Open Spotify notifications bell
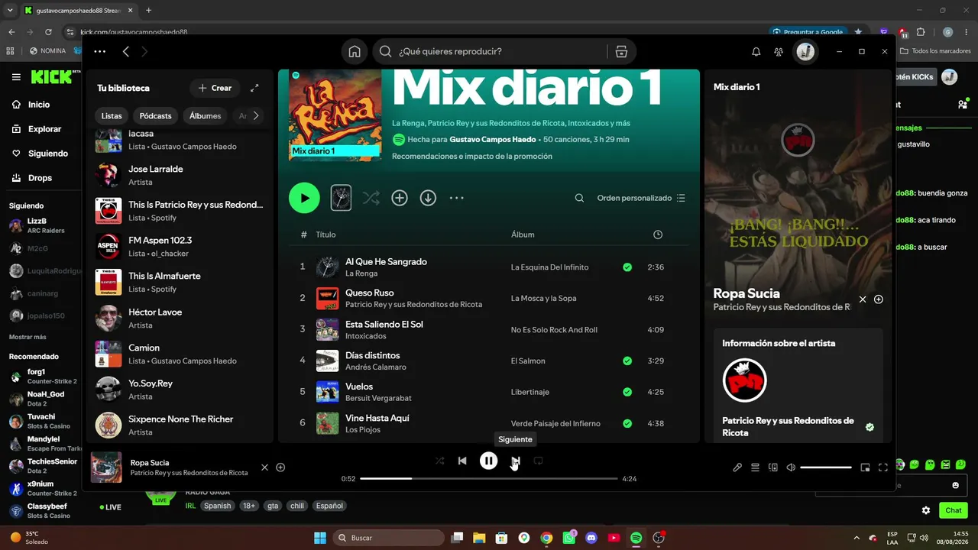This screenshot has width=978, height=550. [756, 52]
